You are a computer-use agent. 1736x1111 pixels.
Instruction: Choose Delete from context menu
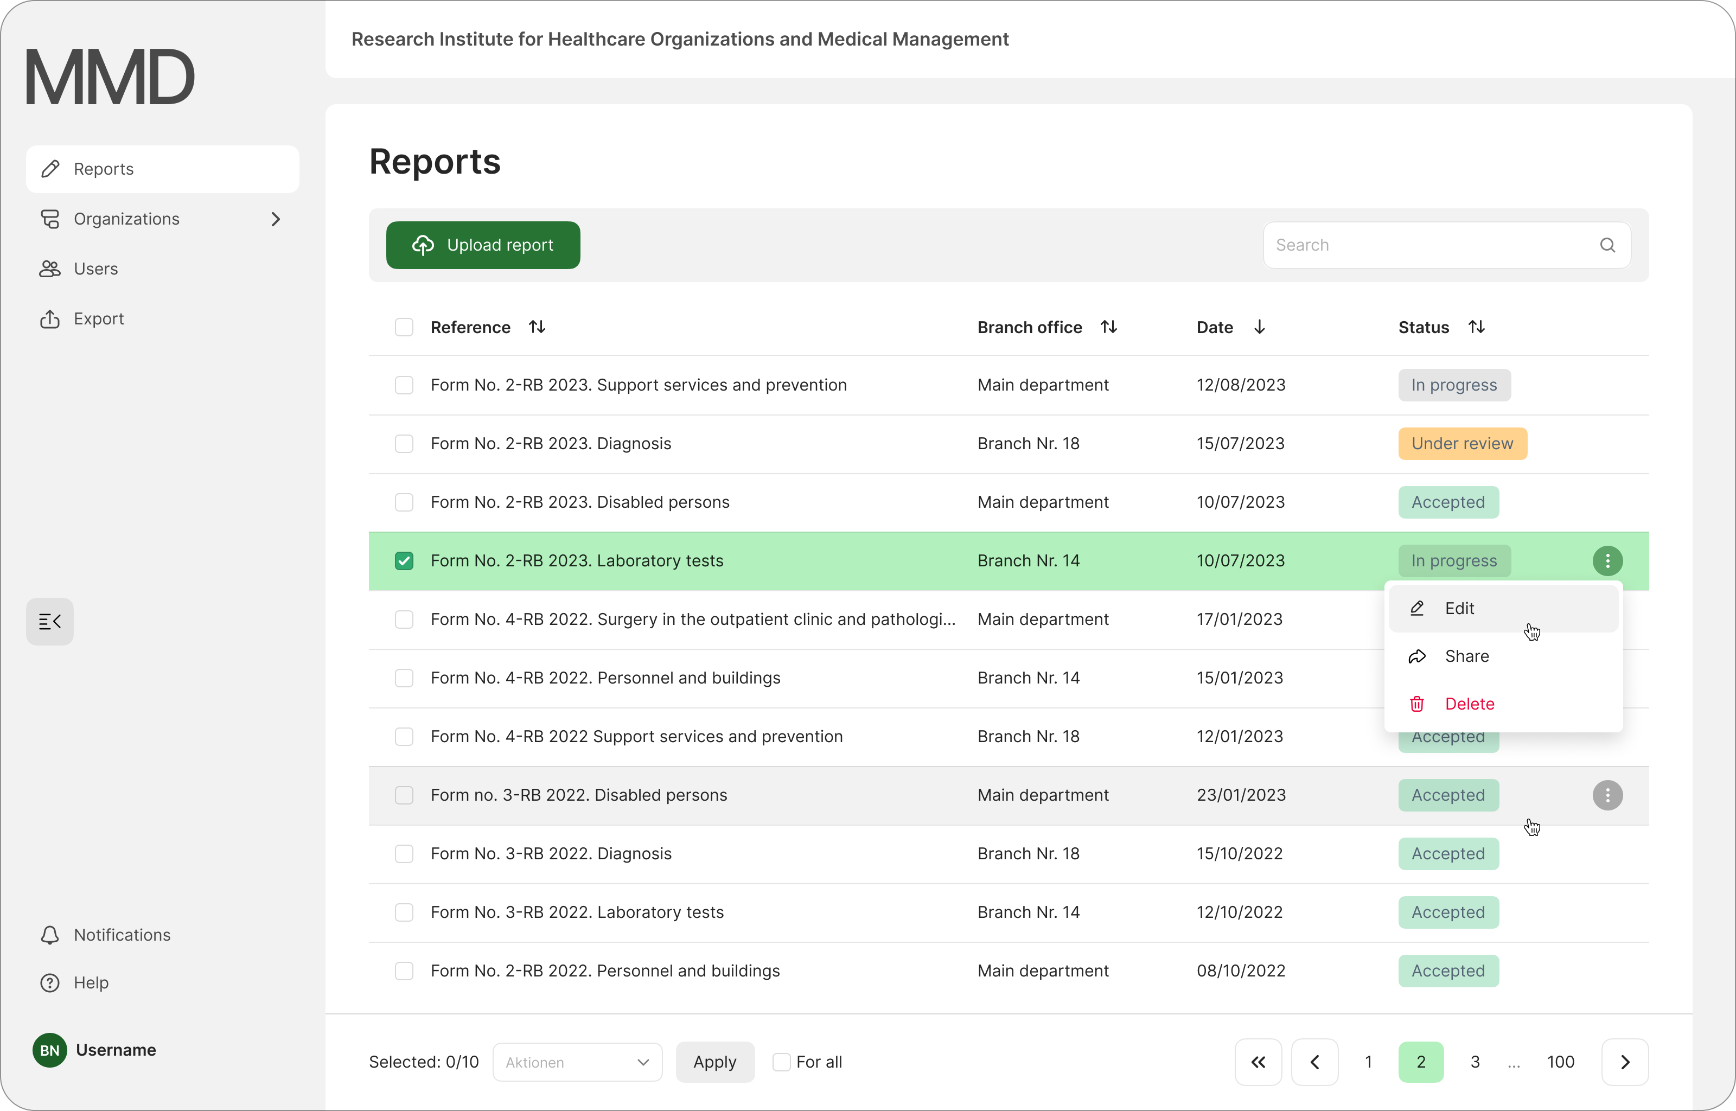1469,704
